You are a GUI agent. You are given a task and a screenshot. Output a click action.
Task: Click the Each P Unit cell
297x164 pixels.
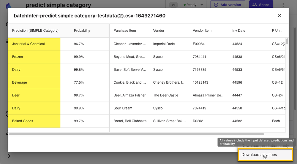[x=276, y=121]
